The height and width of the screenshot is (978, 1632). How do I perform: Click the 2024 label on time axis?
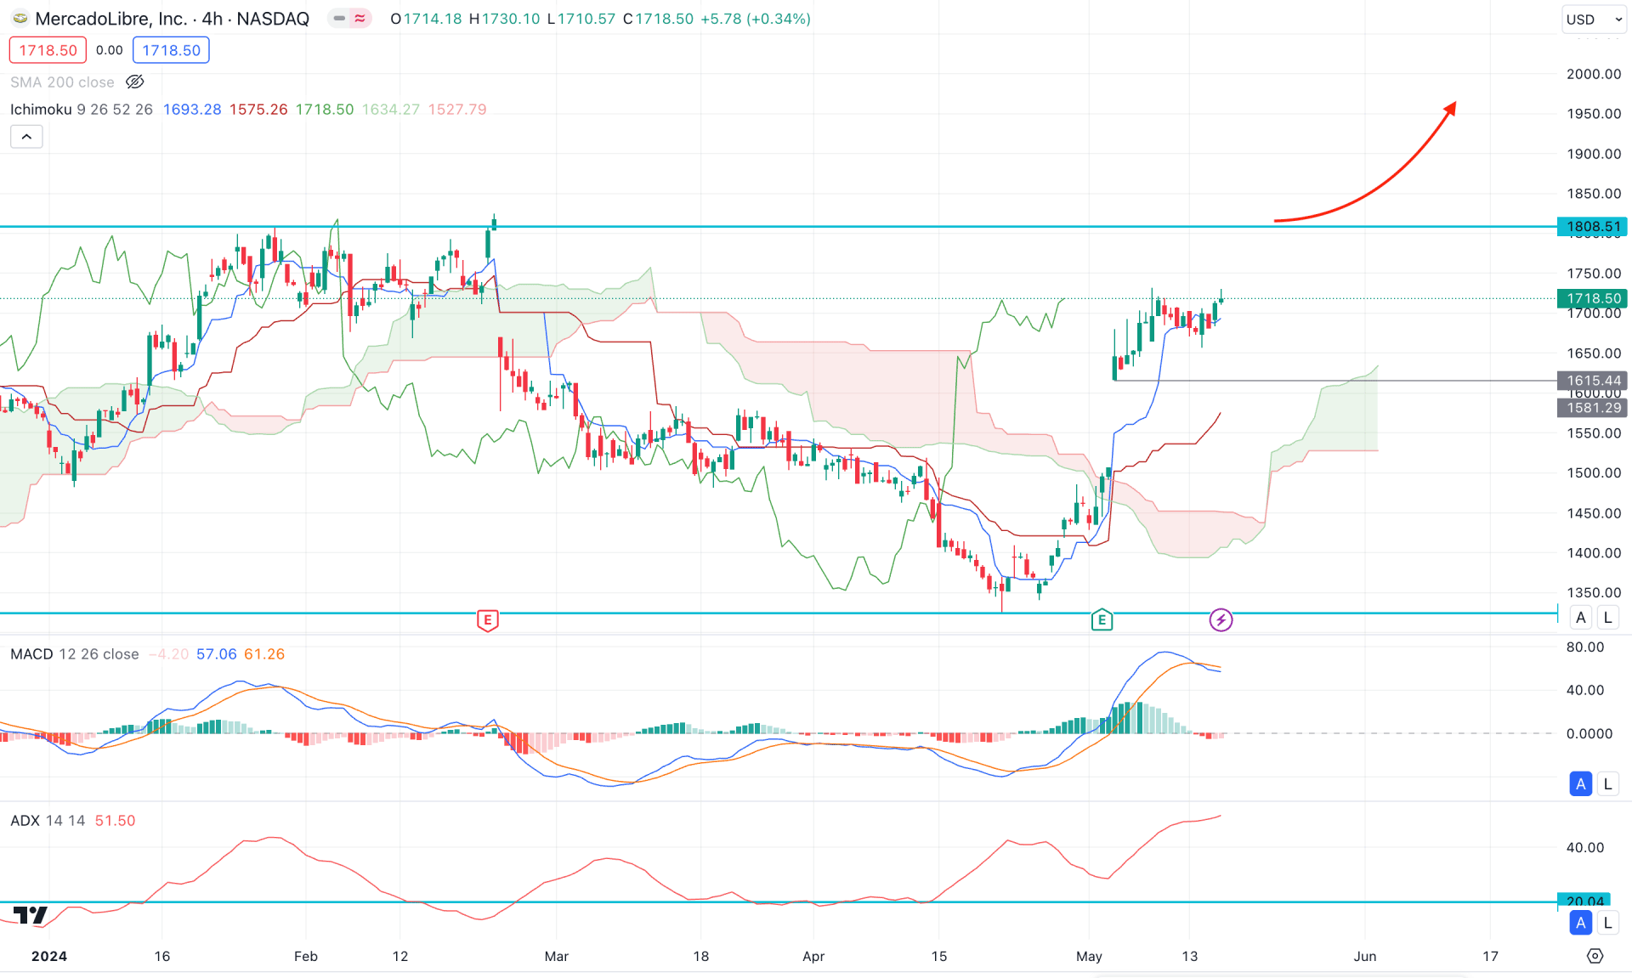[x=49, y=956]
